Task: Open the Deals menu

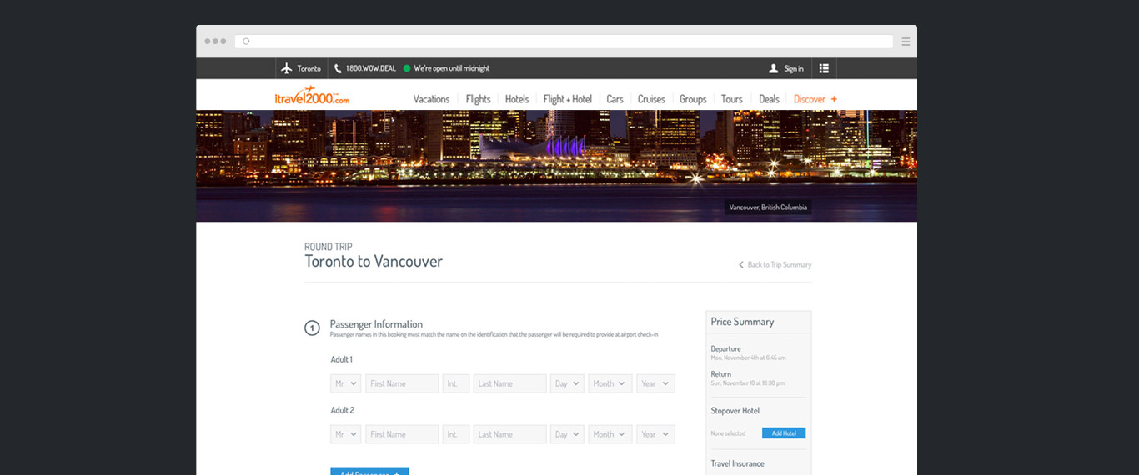Action: [769, 99]
